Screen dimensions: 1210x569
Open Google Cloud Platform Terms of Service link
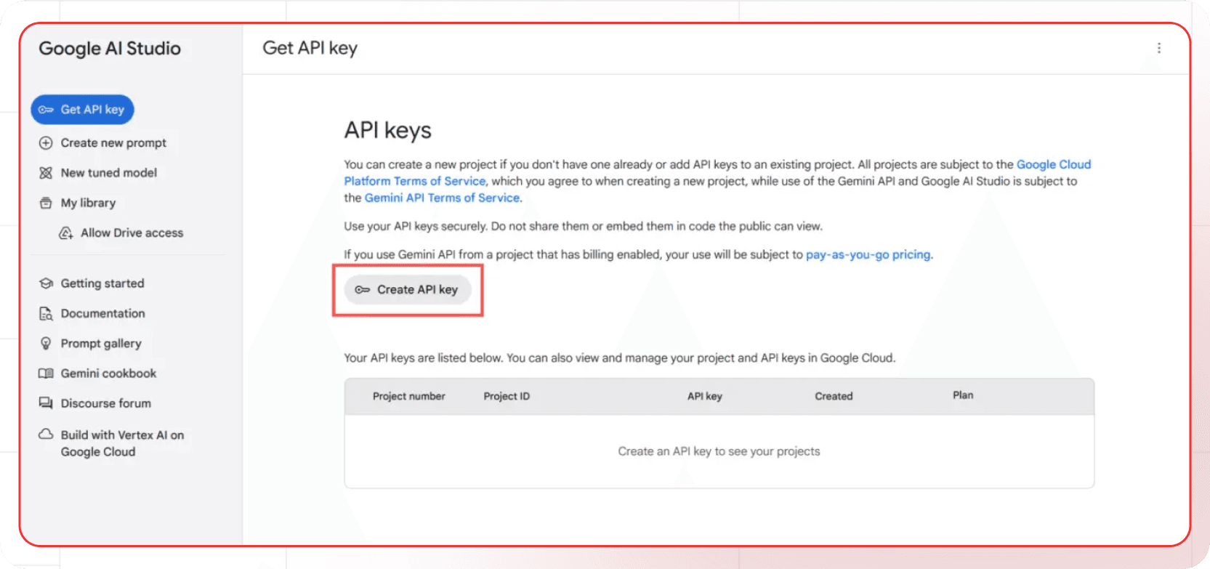pyautogui.click(x=717, y=173)
